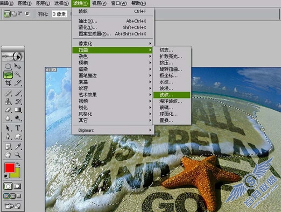281x212 pixels.
Task: Expand the 纹理 submenu
Action: (113, 88)
